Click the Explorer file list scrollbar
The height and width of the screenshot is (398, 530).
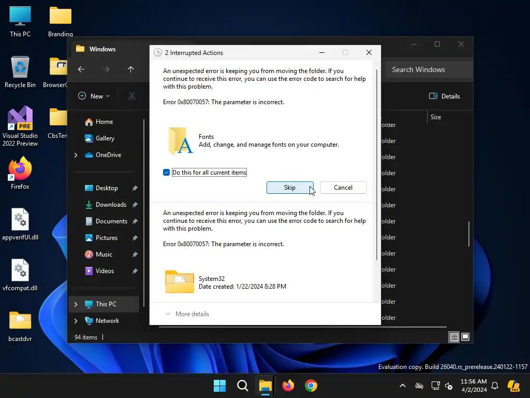(469, 234)
